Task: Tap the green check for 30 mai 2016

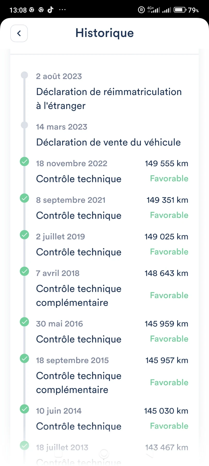Action: pyautogui.click(x=25, y=322)
